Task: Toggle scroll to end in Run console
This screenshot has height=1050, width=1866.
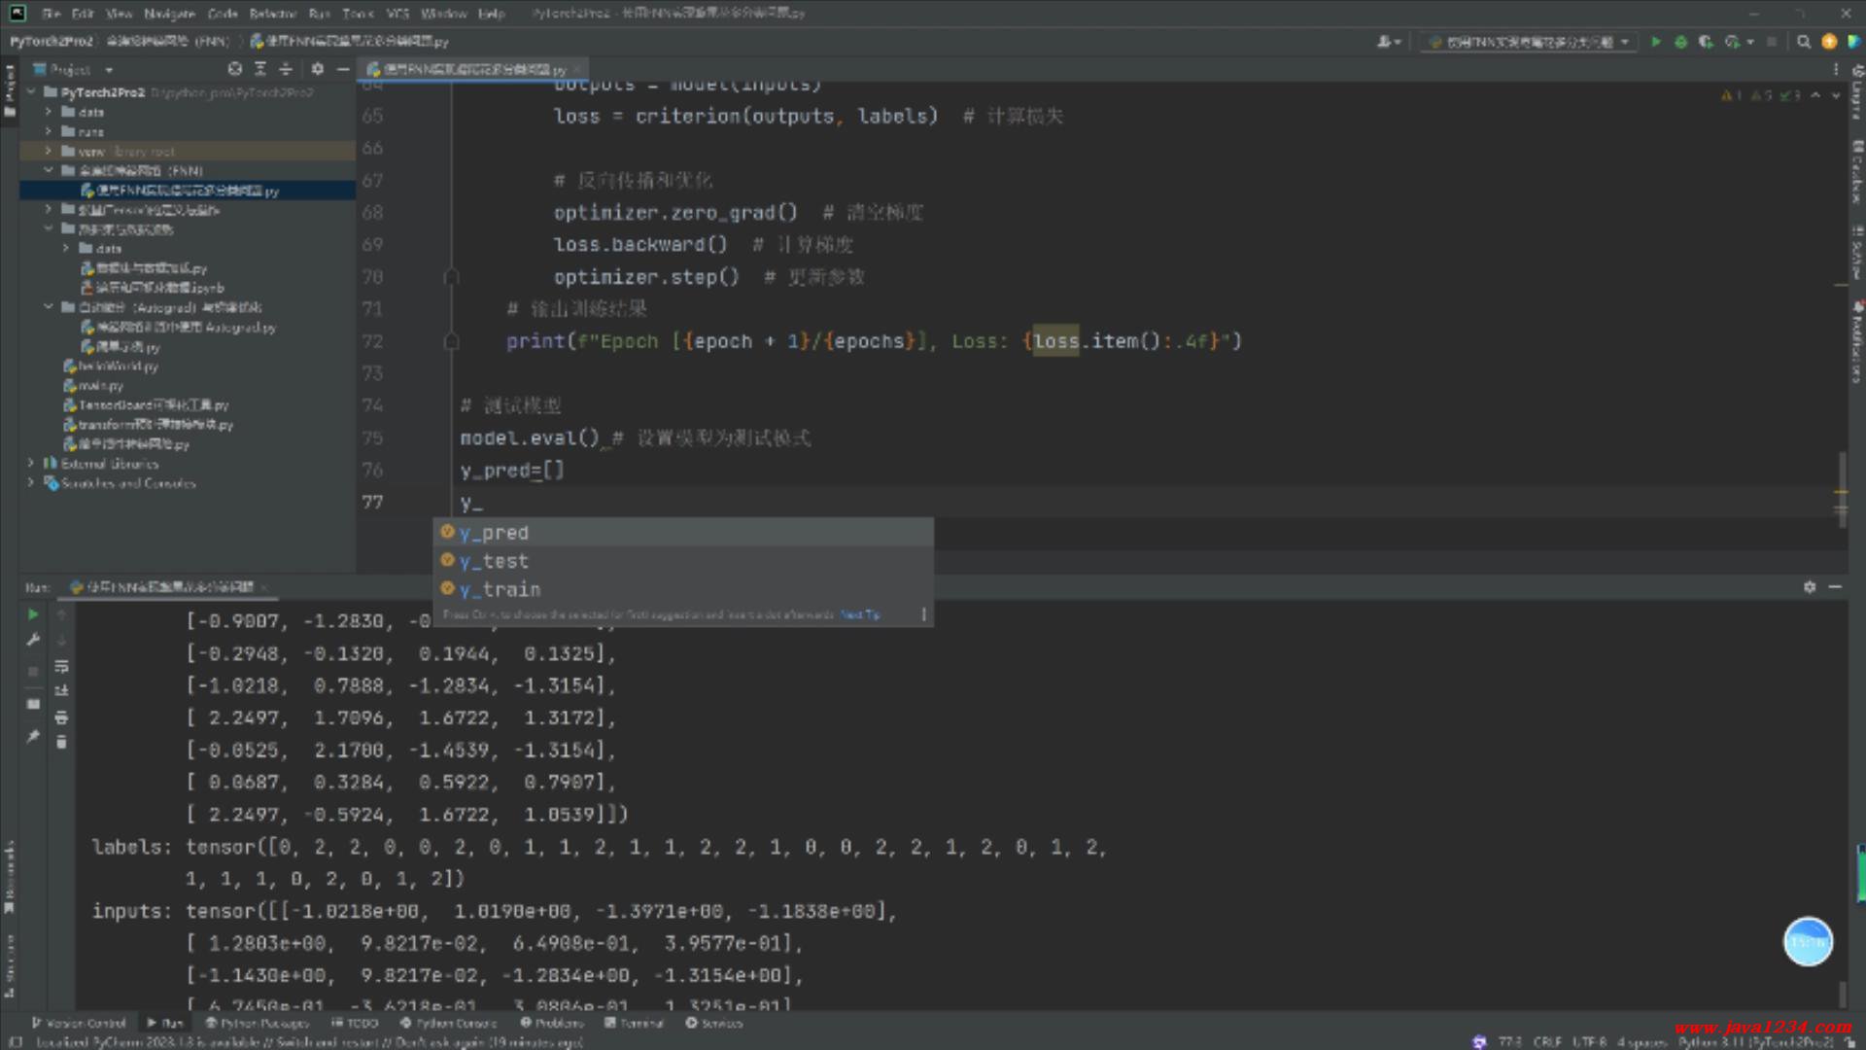Action: pyautogui.click(x=61, y=691)
